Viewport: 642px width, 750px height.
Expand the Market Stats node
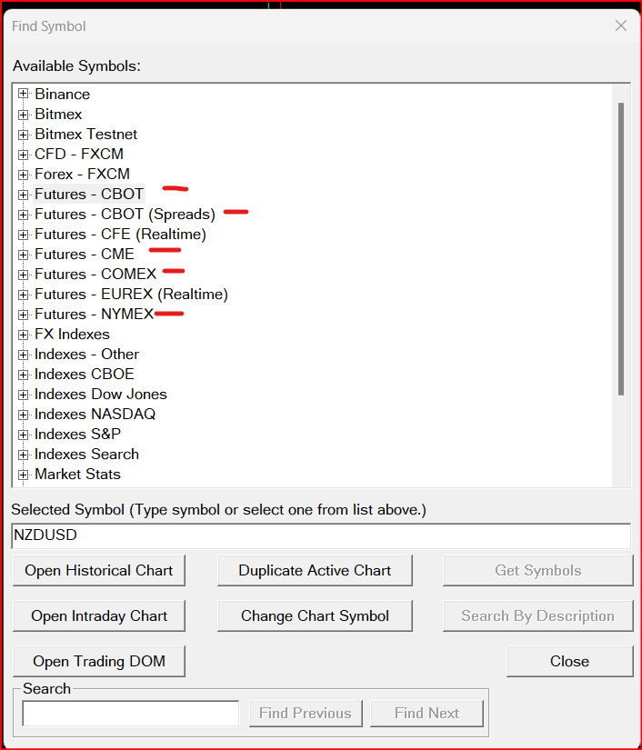24,474
